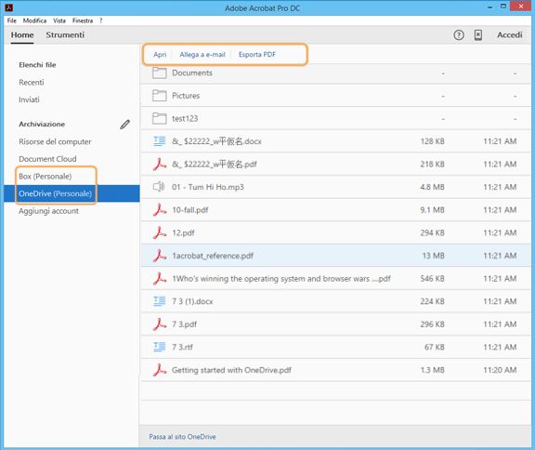Viewport: 535px width, 450px height.
Task: Click the Help question mark icon
Action: [459, 34]
